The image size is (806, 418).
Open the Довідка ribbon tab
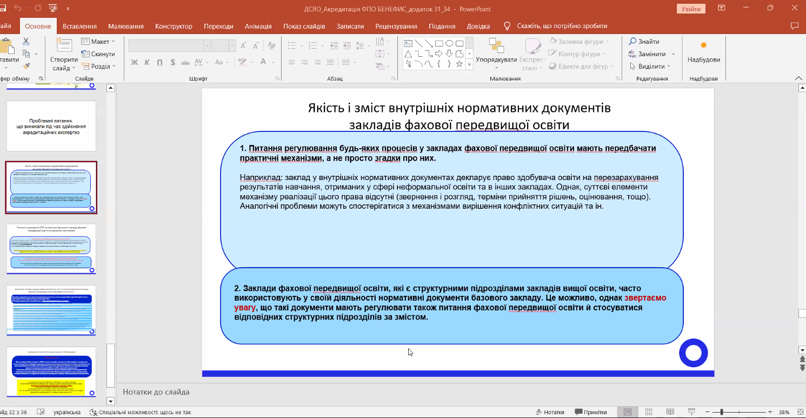pyautogui.click(x=478, y=26)
